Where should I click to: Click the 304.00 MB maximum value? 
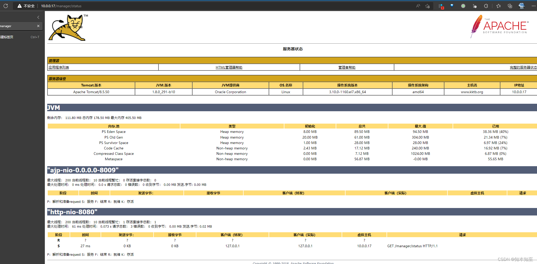[420, 137]
